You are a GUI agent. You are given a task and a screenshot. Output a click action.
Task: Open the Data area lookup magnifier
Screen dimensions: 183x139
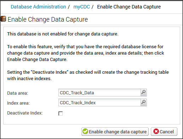144,93
